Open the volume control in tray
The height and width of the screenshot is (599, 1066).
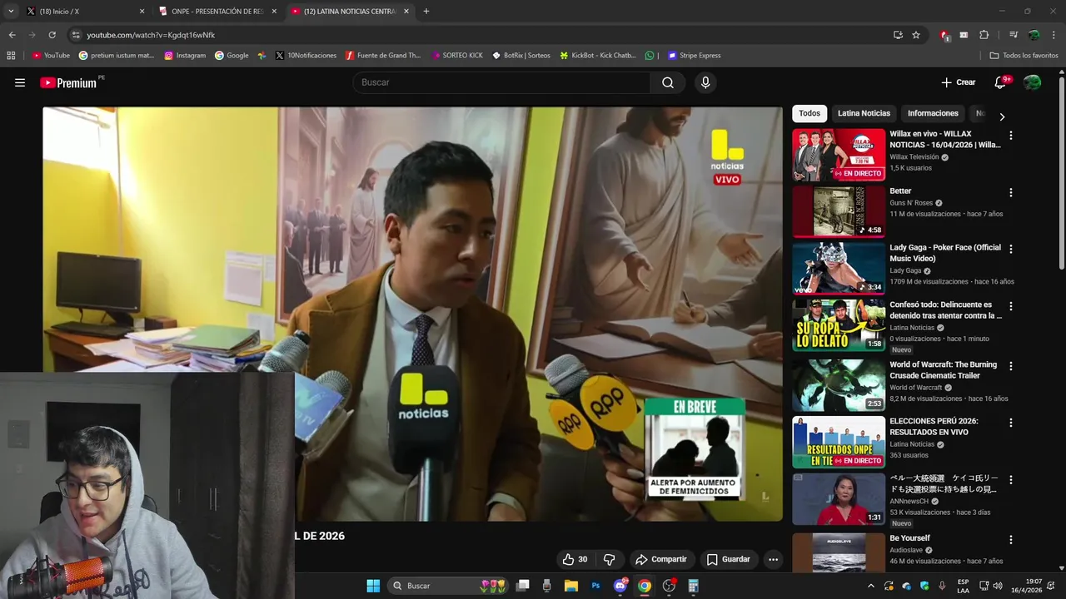[x=998, y=586]
